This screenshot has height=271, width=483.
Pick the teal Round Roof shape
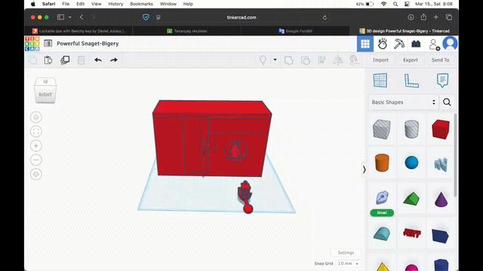click(382, 234)
